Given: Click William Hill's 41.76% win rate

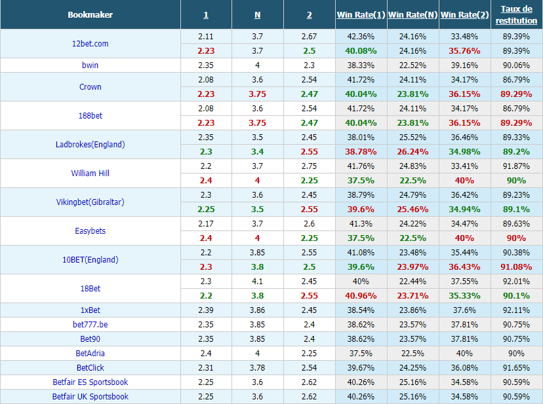Looking at the screenshot, I should [x=361, y=166].
